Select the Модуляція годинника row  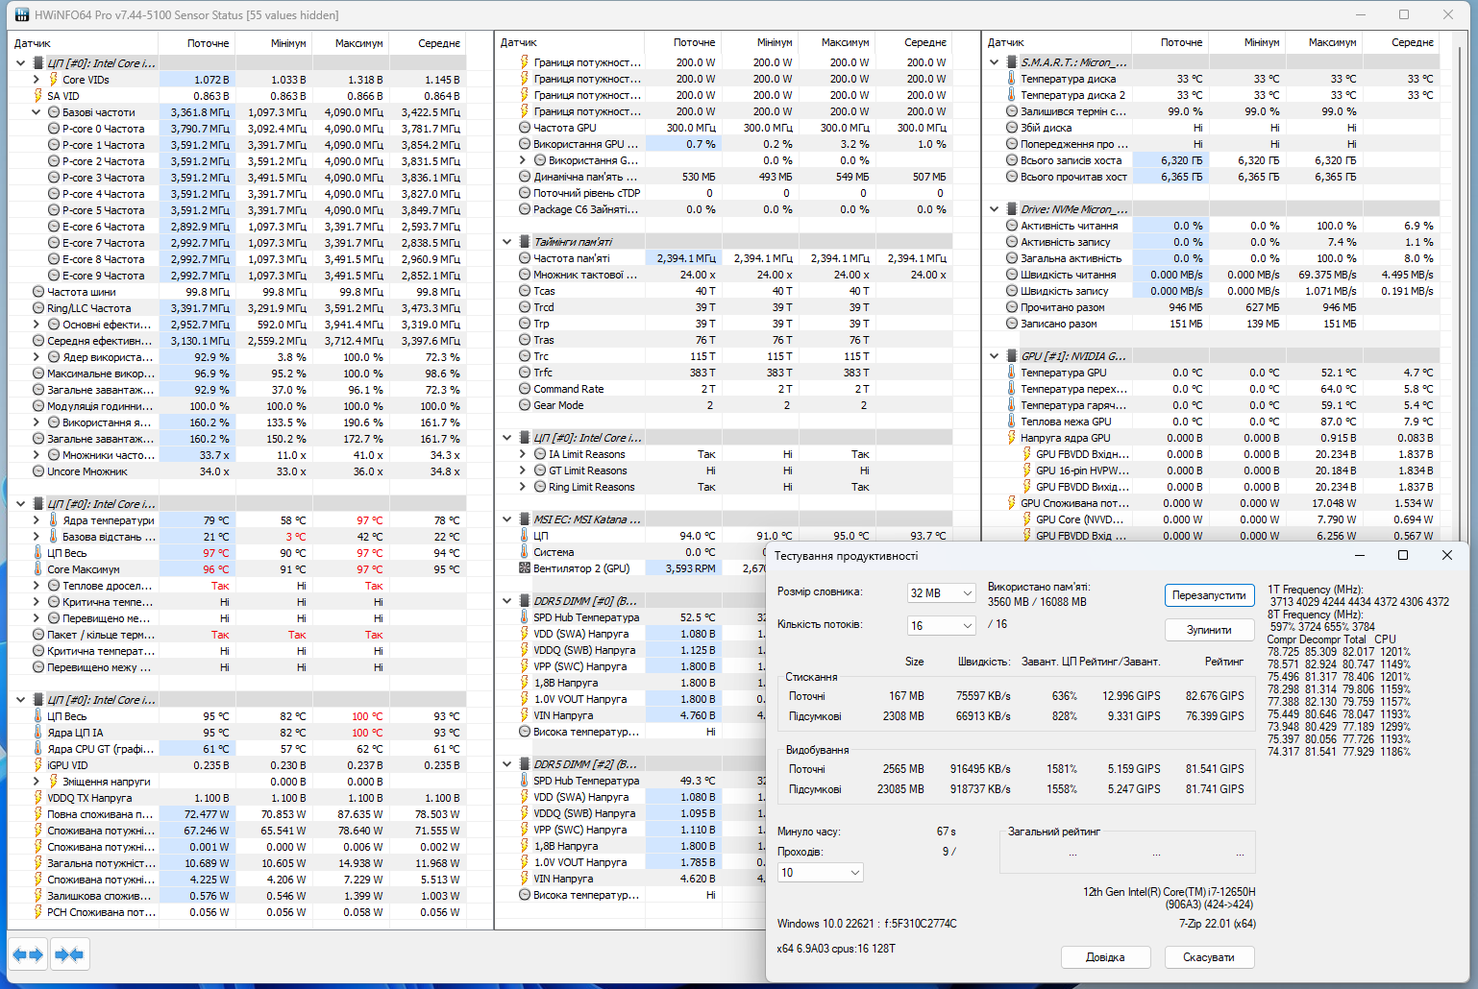[x=237, y=406]
